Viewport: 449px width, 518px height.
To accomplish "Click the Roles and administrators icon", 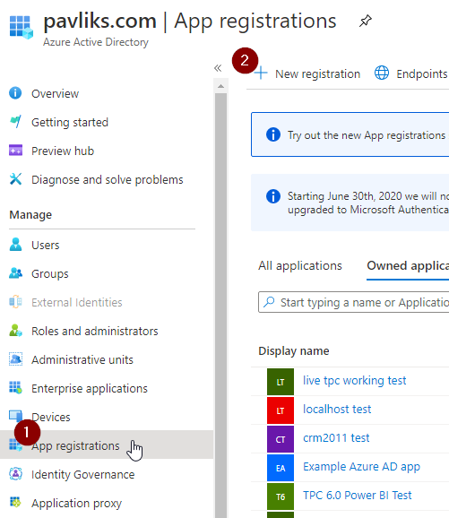I will [15, 331].
